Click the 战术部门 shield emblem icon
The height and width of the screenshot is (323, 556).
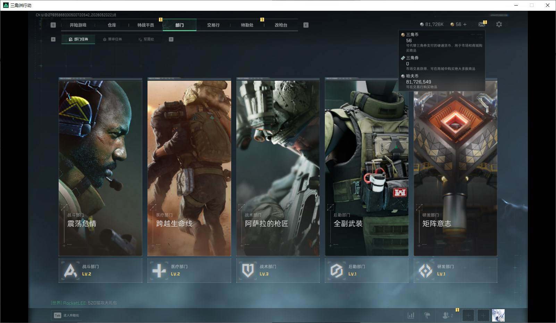coord(248,270)
